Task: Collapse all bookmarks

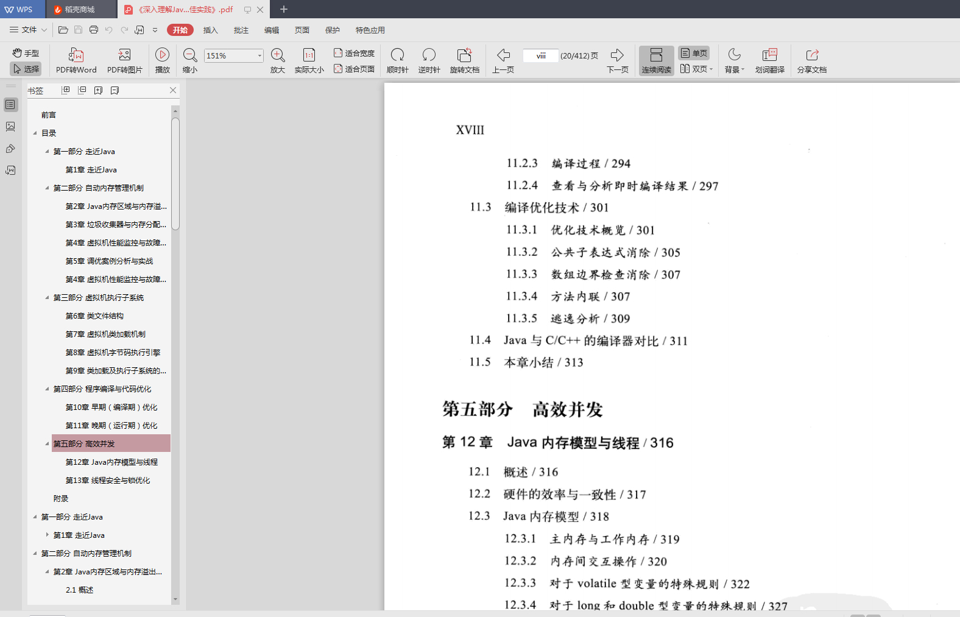Action: click(82, 90)
